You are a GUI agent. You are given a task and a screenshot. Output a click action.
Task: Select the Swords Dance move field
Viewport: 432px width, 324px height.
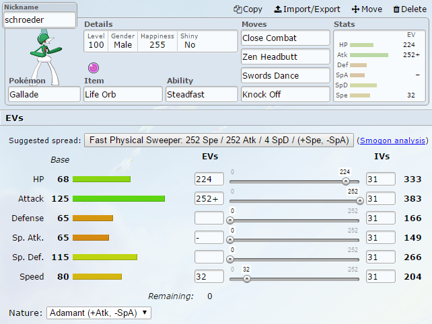coord(285,75)
